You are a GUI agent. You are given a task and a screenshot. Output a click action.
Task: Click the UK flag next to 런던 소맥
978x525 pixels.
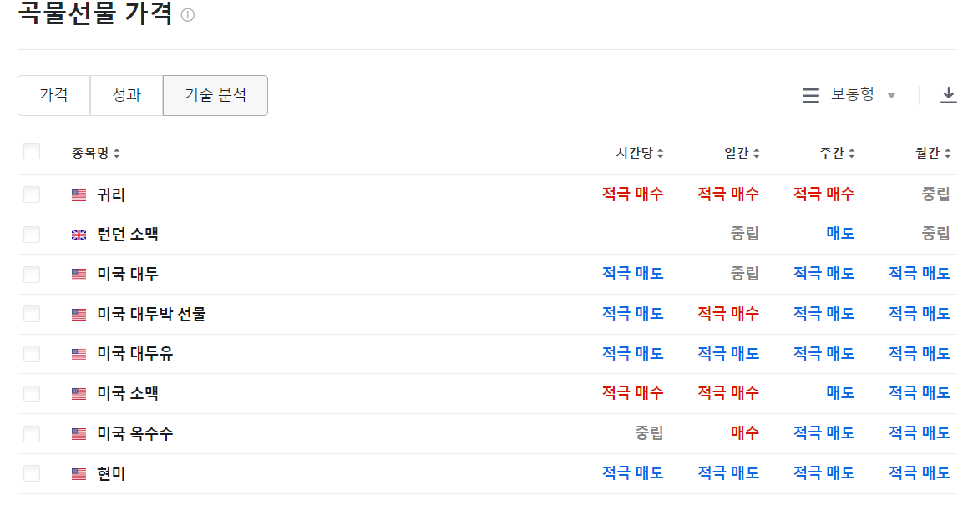[79, 235]
